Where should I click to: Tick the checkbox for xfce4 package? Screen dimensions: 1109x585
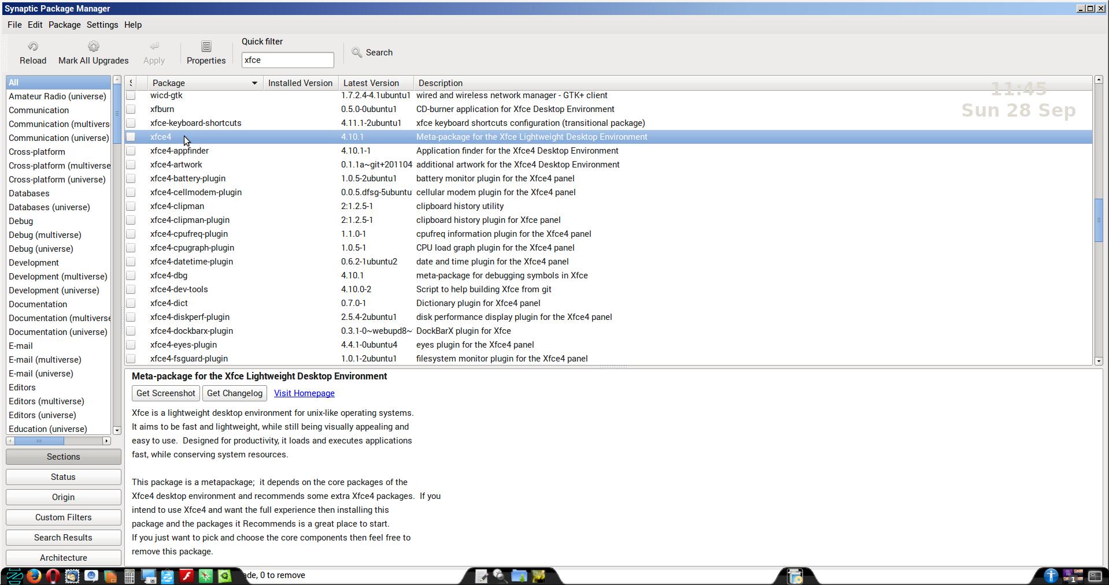[131, 137]
